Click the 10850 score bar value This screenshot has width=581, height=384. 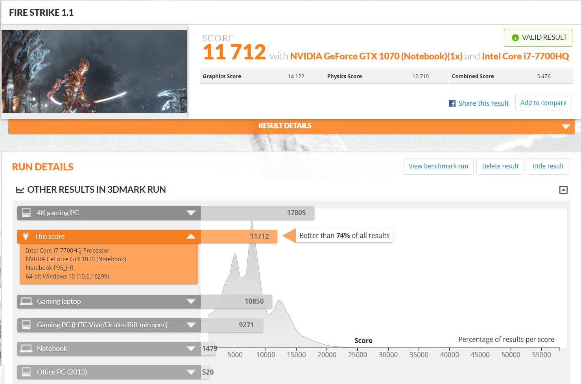pos(254,301)
